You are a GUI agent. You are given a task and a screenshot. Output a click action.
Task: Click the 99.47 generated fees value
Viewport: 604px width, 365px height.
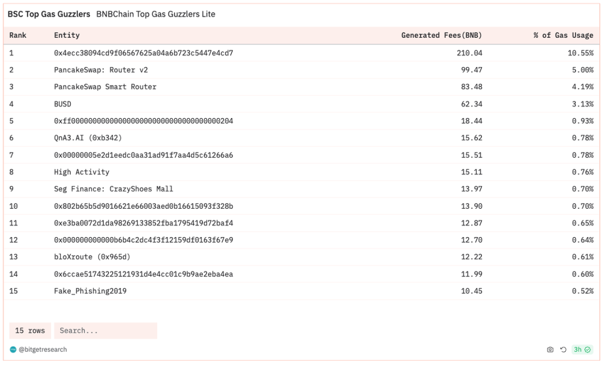471,70
